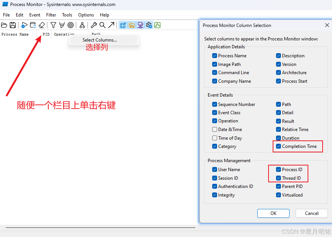Uncheck the Completion Time checkbox
Screen dimensions: 332x237
(x=278, y=146)
